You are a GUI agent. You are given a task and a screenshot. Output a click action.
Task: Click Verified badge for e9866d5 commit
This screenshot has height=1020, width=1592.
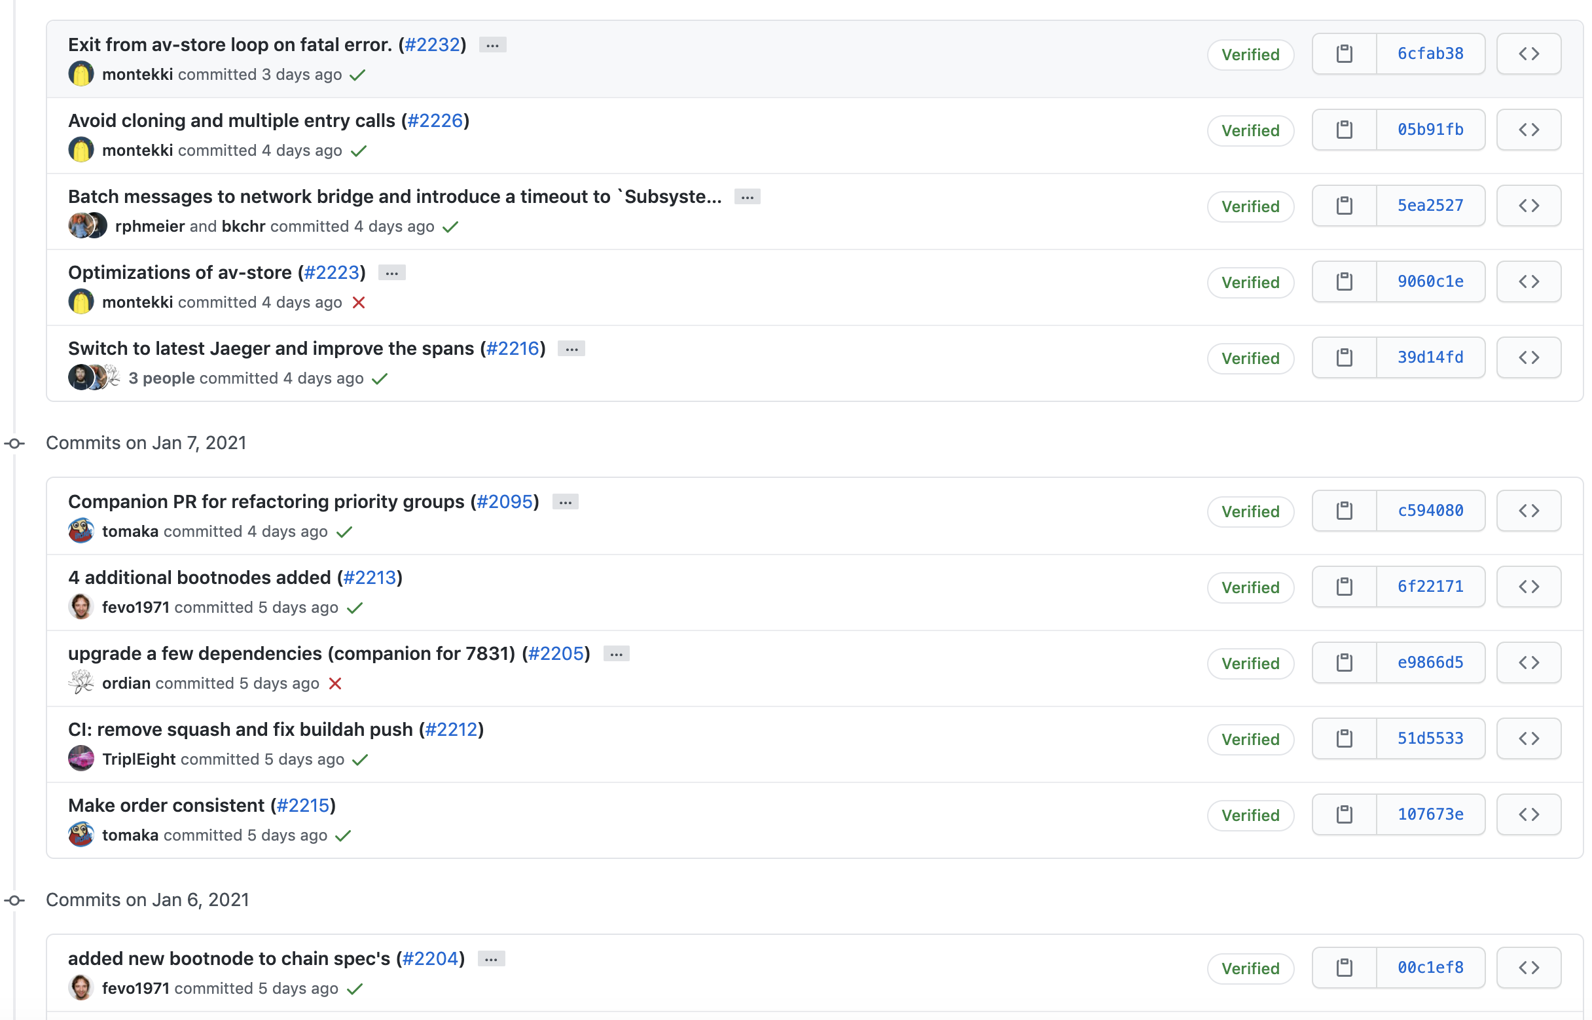point(1250,664)
